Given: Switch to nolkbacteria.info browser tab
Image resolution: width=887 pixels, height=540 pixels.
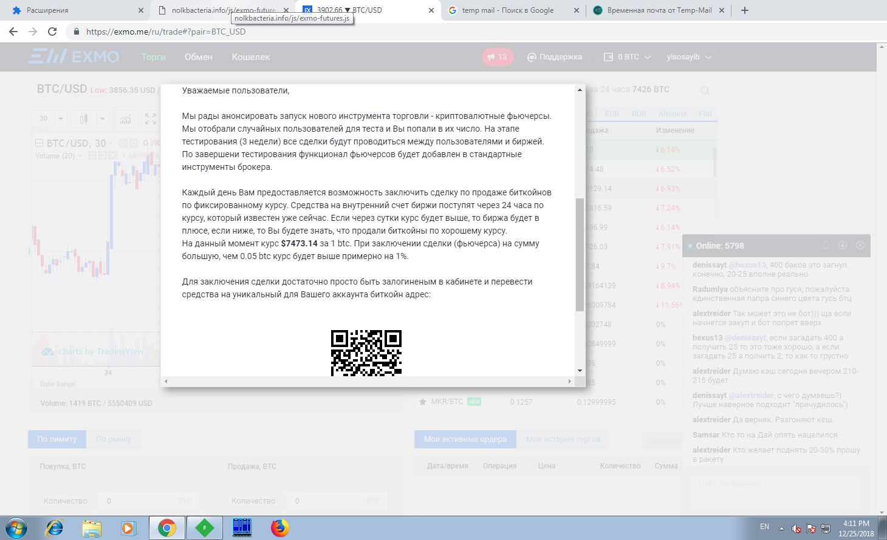Looking at the screenshot, I should [x=224, y=10].
